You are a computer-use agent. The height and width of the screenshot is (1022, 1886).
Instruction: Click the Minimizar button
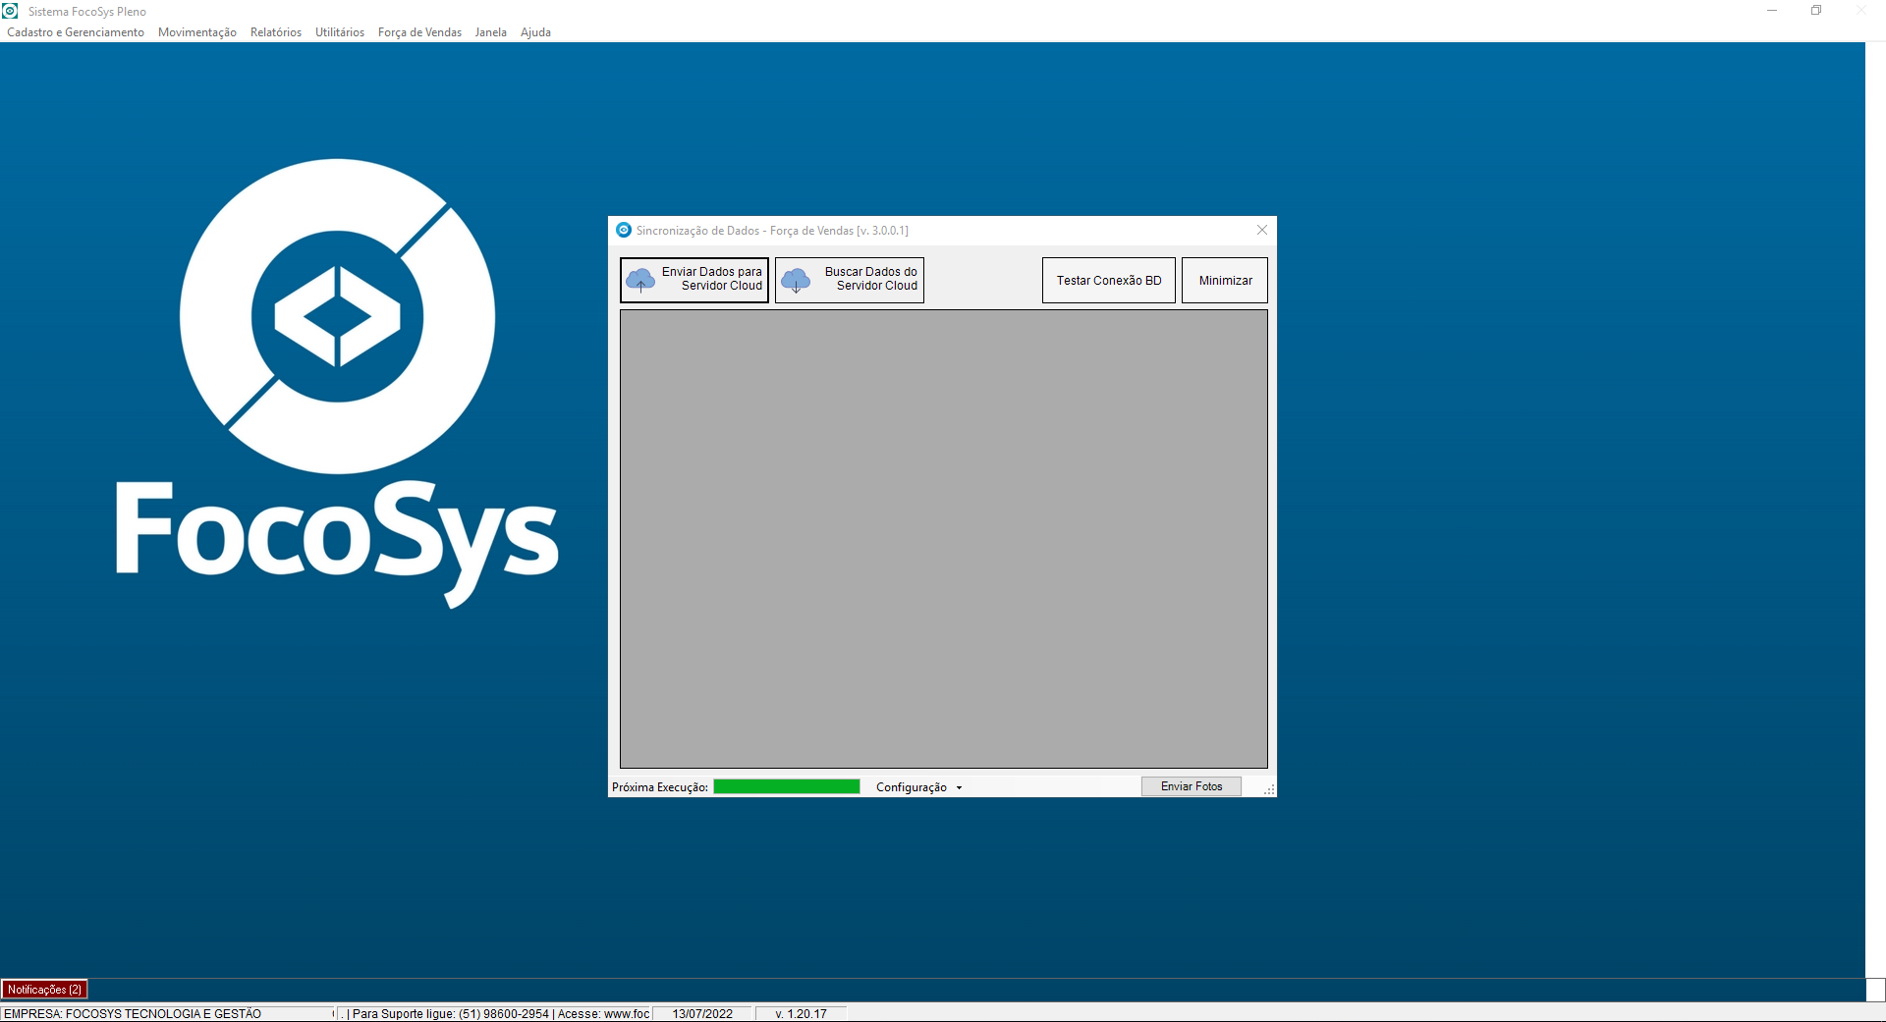1225,280
